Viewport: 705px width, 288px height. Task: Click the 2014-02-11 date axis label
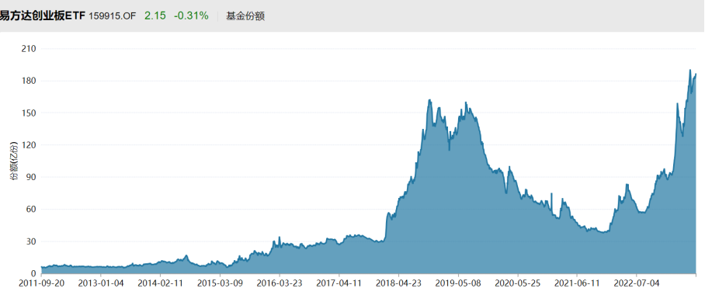(160, 283)
